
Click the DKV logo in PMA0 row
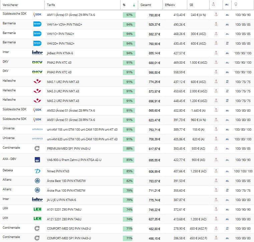pyautogui.click(x=37, y=72)
